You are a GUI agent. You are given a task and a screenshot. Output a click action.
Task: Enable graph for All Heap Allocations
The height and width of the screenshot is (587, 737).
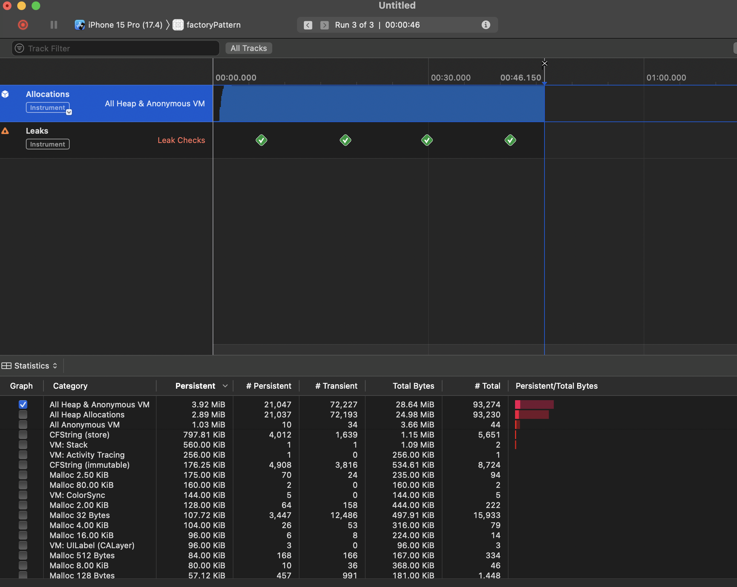pos(23,415)
